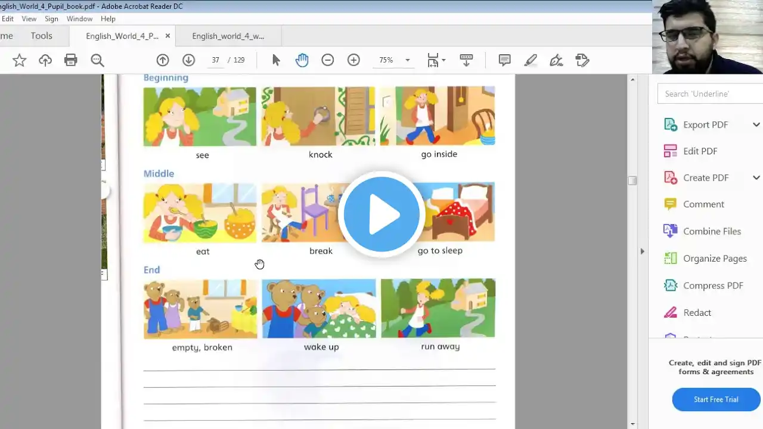Open the Window menu

(79, 19)
